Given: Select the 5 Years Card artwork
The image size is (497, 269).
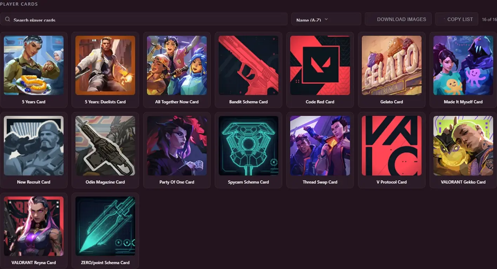Looking at the screenshot, I should (x=34, y=65).
